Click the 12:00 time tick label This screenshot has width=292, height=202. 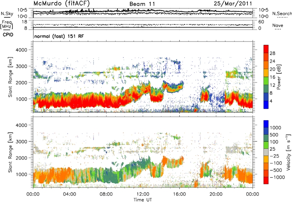click(x=143, y=194)
